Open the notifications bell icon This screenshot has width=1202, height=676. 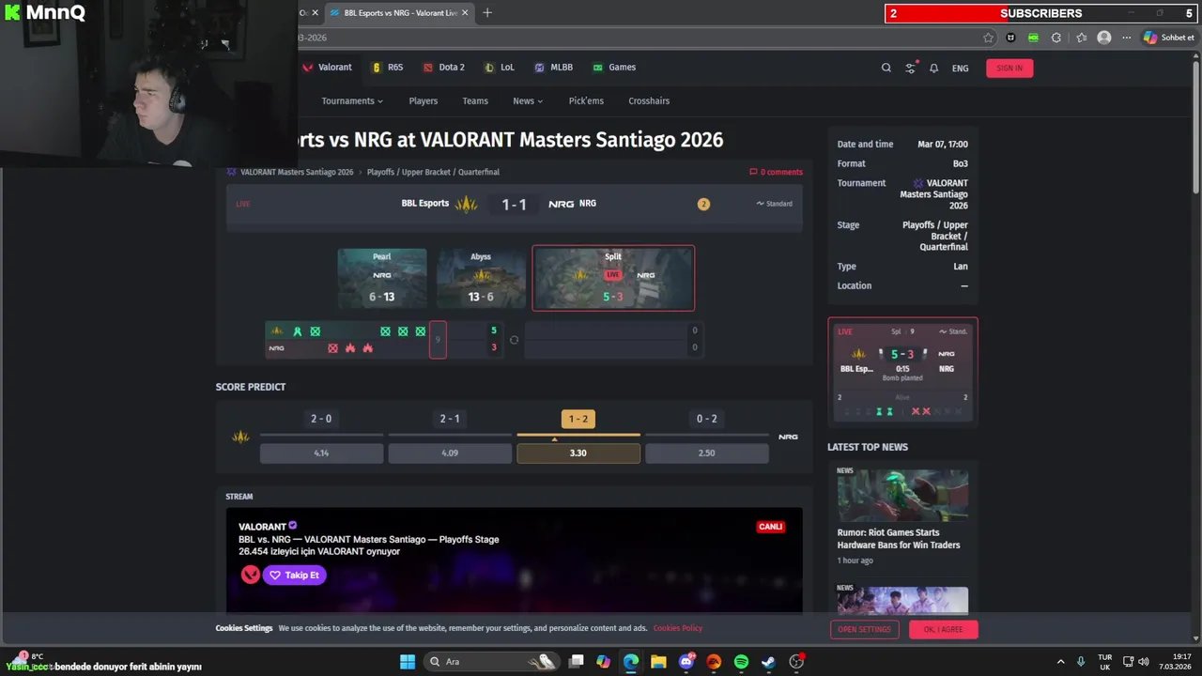pos(933,68)
